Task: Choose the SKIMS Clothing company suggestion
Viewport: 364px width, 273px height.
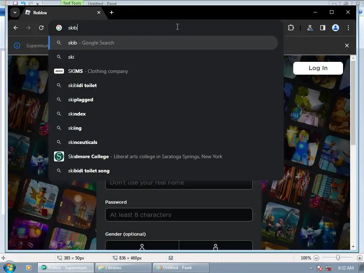Action: pyautogui.click(x=163, y=71)
